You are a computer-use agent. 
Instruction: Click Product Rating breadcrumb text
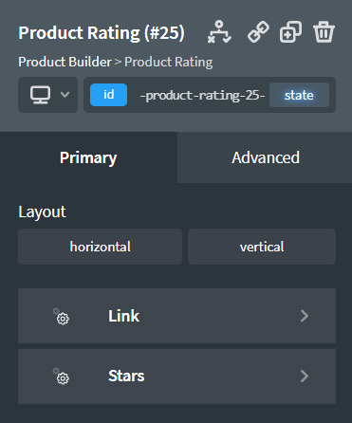(x=169, y=62)
